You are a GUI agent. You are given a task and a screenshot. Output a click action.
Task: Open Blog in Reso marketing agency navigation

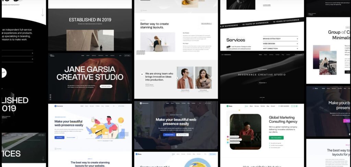268,106
